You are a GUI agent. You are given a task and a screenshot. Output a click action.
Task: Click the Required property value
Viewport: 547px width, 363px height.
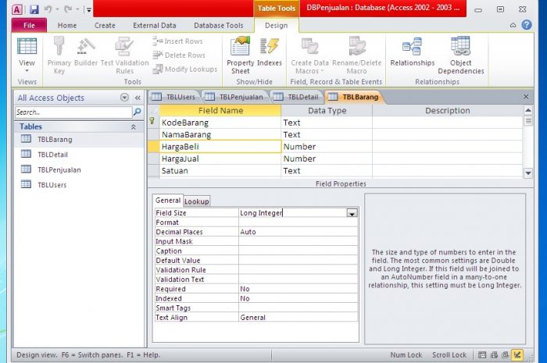pos(298,289)
